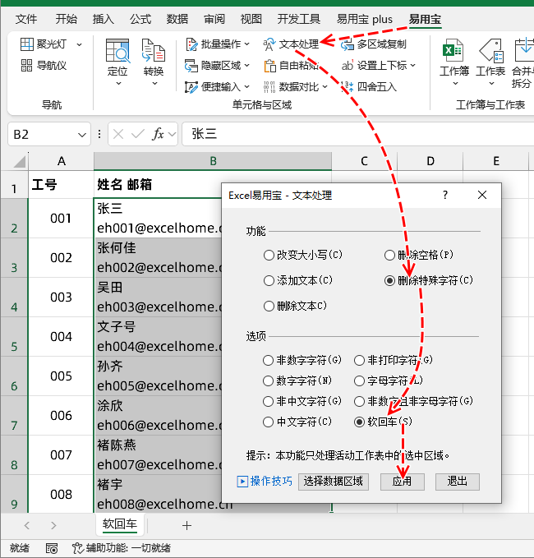Screen dimensions: 534x558
Task: Expand the 数据对比 dropdown arrow
Action: coord(325,87)
